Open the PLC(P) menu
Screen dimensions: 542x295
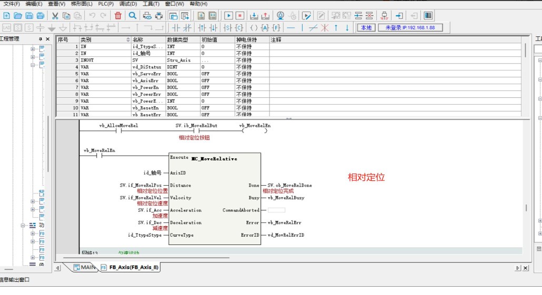pos(106,4)
